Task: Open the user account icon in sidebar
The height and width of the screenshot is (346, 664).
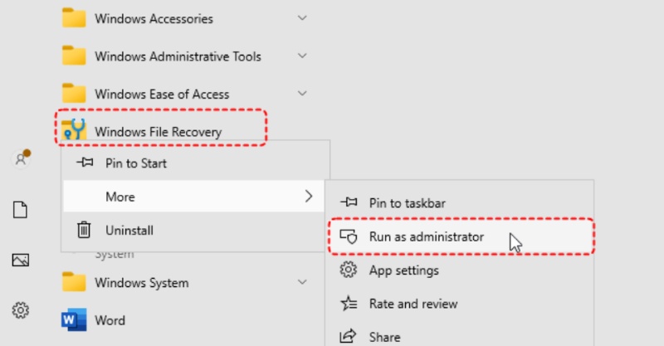Action: coord(22,159)
